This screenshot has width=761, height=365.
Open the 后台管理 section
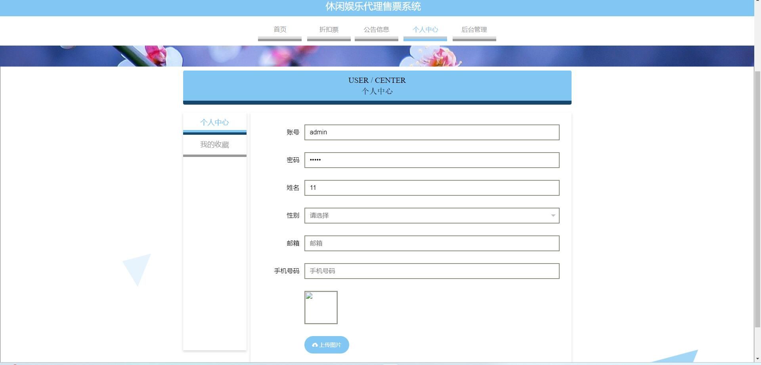click(x=474, y=29)
